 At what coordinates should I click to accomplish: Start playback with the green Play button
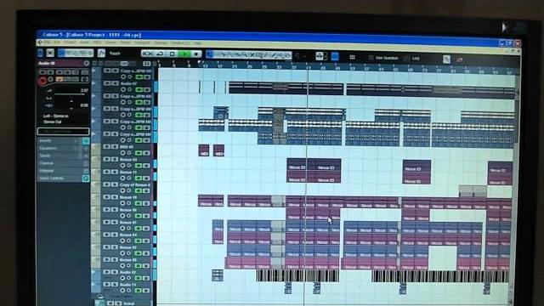tap(184, 54)
